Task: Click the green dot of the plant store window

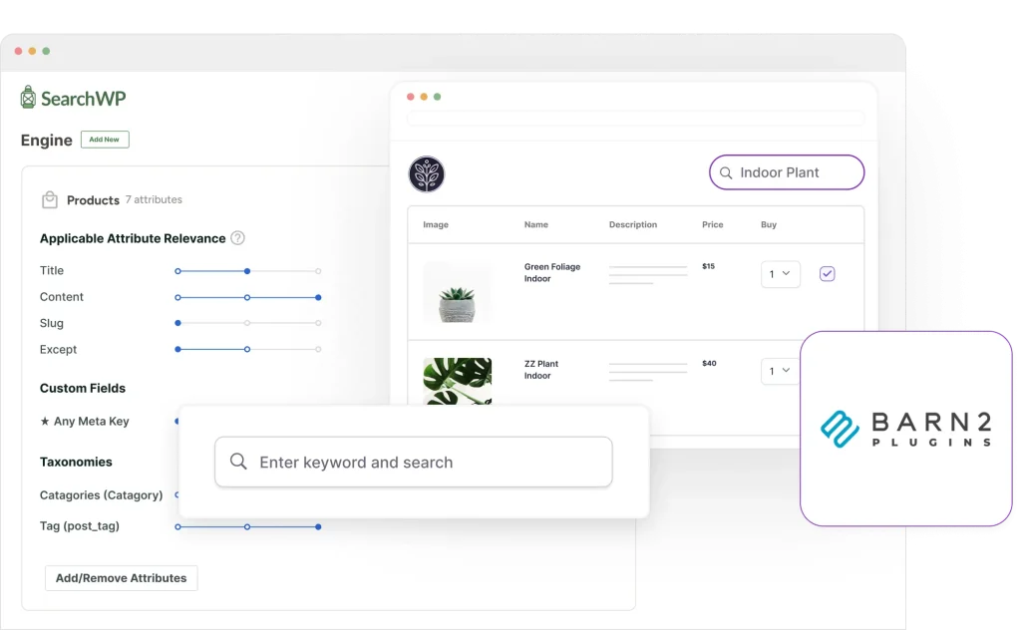Action: point(437,97)
